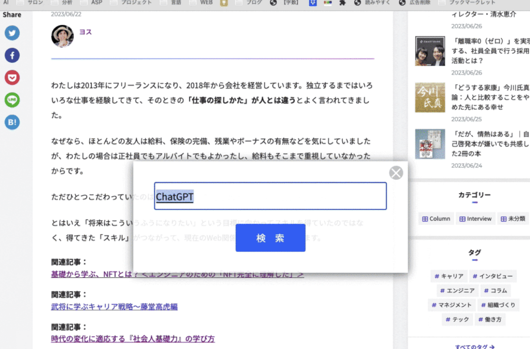Click the blue square bookmark icon
The width and height of the screenshot is (530, 349).
[x=313, y=3]
